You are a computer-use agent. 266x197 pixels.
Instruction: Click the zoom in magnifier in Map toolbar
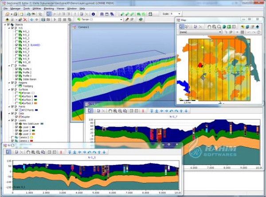click(214, 27)
